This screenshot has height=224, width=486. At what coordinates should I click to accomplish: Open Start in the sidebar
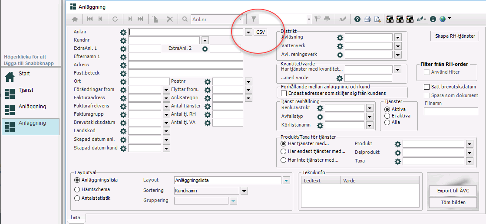click(30, 76)
